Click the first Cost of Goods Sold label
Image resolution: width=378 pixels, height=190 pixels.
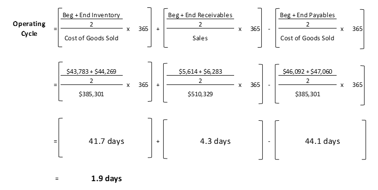pos(91,38)
